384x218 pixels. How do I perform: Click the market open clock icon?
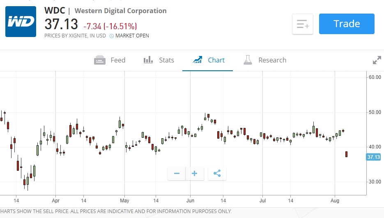point(111,36)
